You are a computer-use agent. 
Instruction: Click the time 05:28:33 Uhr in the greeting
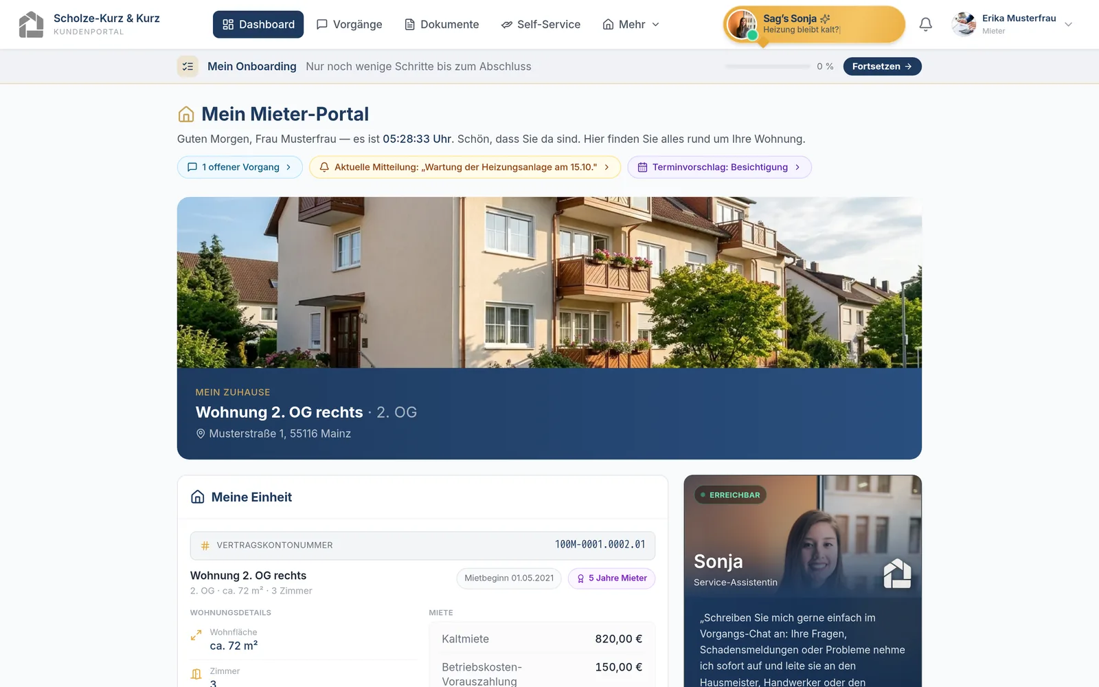tap(417, 139)
